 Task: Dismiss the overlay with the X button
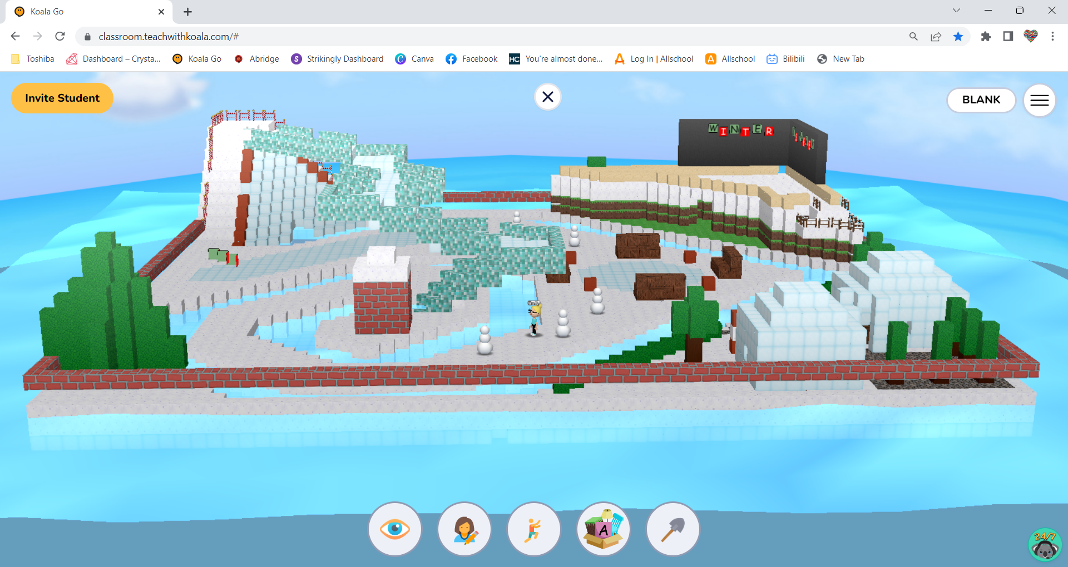pyautogui.click(x=547, y=97)
